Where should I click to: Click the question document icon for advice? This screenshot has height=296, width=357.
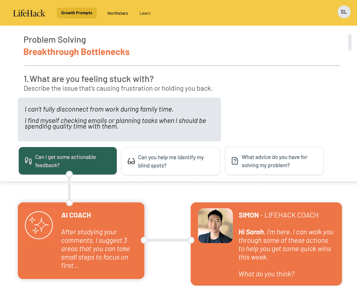pos(235,161)
